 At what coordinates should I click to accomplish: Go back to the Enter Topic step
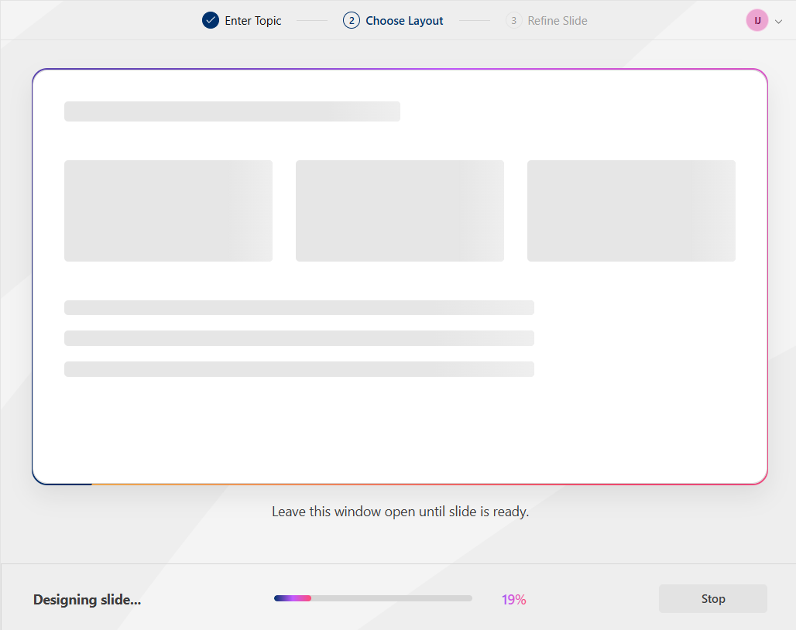tap(242, 20)
